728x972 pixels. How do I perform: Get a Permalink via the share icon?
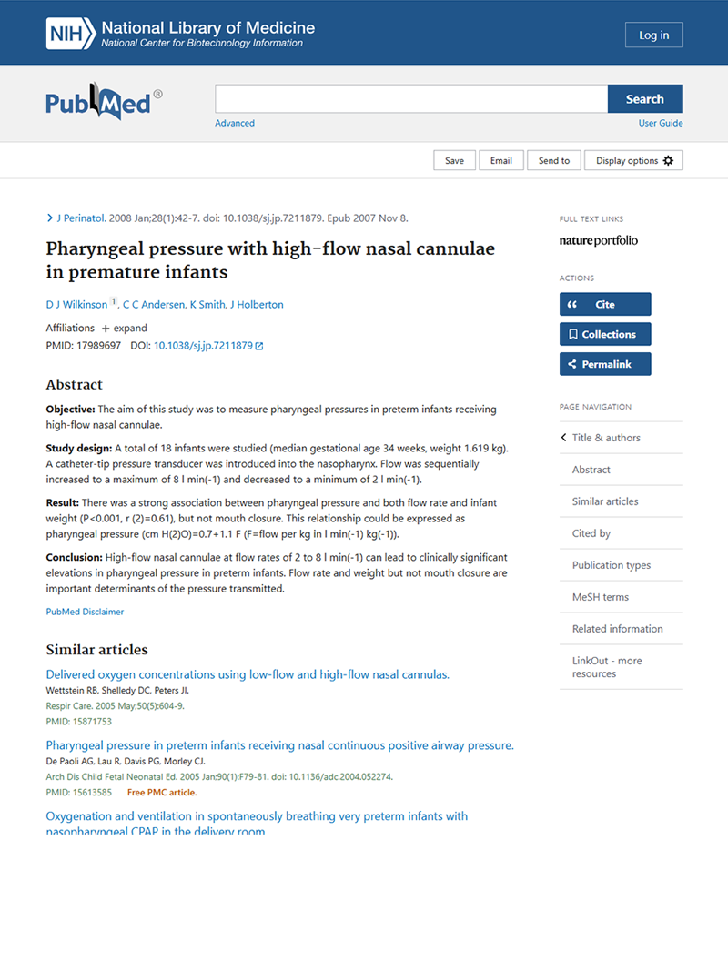coord(572,364)
